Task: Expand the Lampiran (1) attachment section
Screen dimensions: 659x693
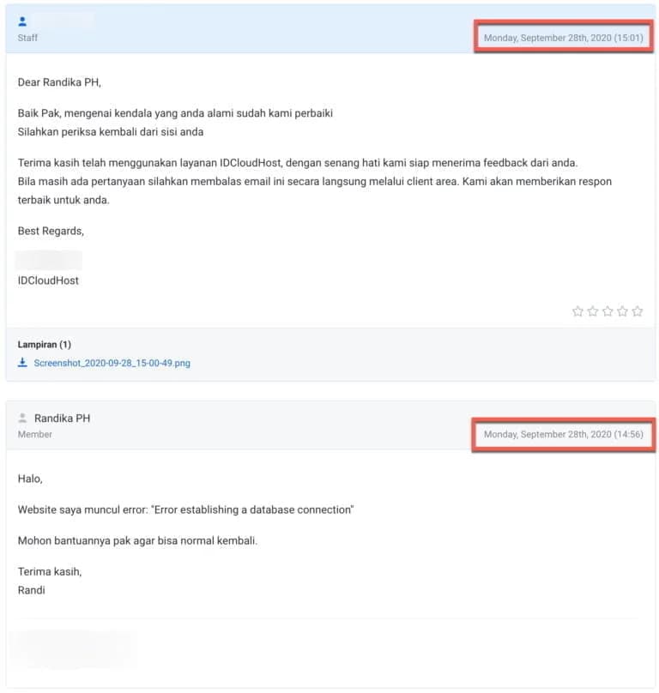Action: point(45,344)
